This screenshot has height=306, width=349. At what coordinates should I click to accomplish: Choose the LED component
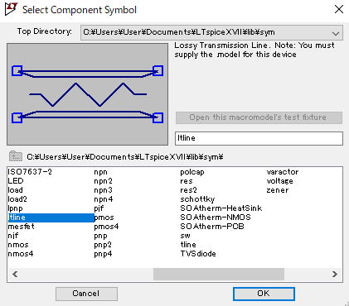pyautogui.click(x=16, y=181)
